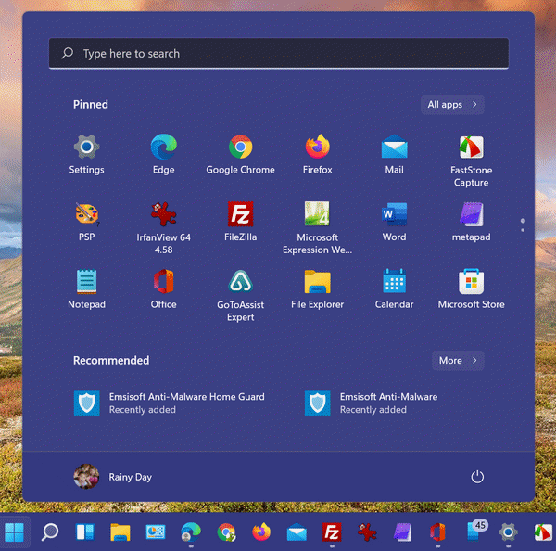Open Emsisoft Anti-Malware recommended item
Viewport: 556px width, 551px height.
point(371,403)
